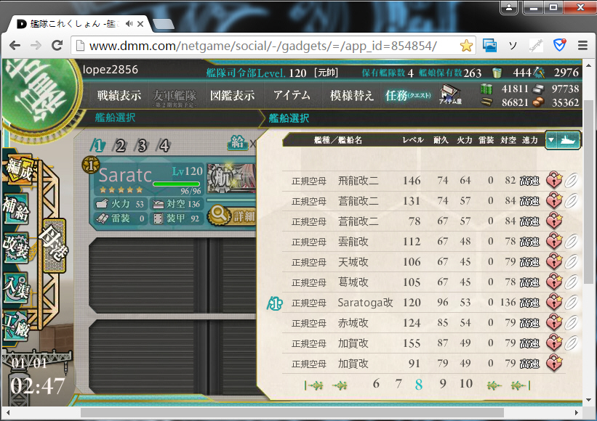Click the vertical scrollbar down arrow

tap(589, 400)
